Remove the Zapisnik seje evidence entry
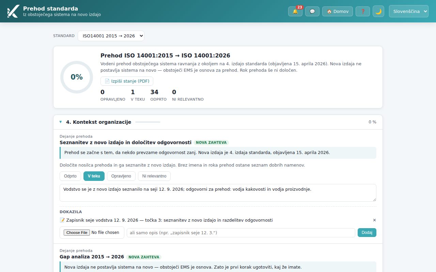The height and width of the screenshot is (272, 436). point(374,220)
